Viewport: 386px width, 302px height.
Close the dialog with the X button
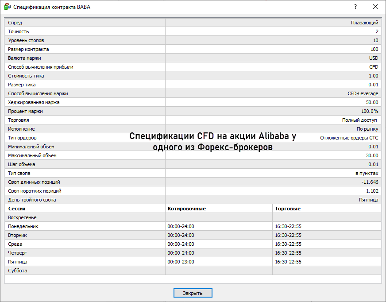pos(375,7)
